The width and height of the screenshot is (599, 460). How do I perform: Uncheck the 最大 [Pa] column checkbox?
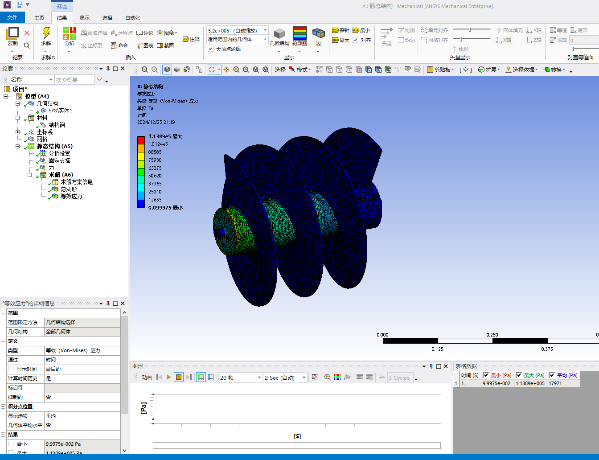519,375
